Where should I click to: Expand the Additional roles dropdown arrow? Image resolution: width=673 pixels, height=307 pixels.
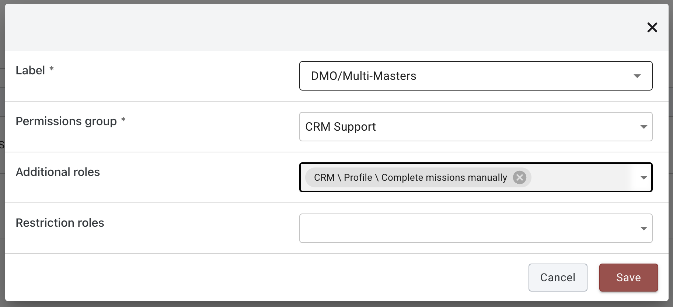click(x=644, y=178)
